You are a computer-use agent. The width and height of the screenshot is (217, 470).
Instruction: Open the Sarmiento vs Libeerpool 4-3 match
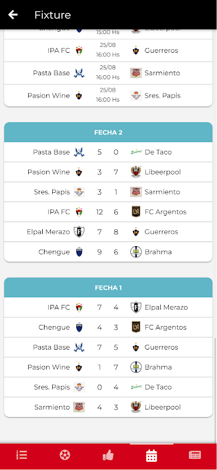[x=108, y=407]
